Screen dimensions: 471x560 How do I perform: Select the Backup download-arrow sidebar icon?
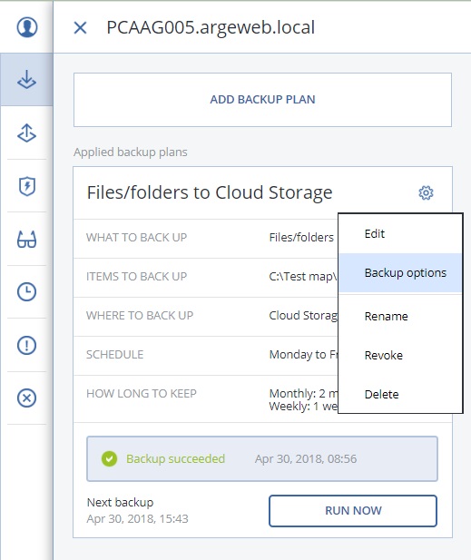pos(27,79)
